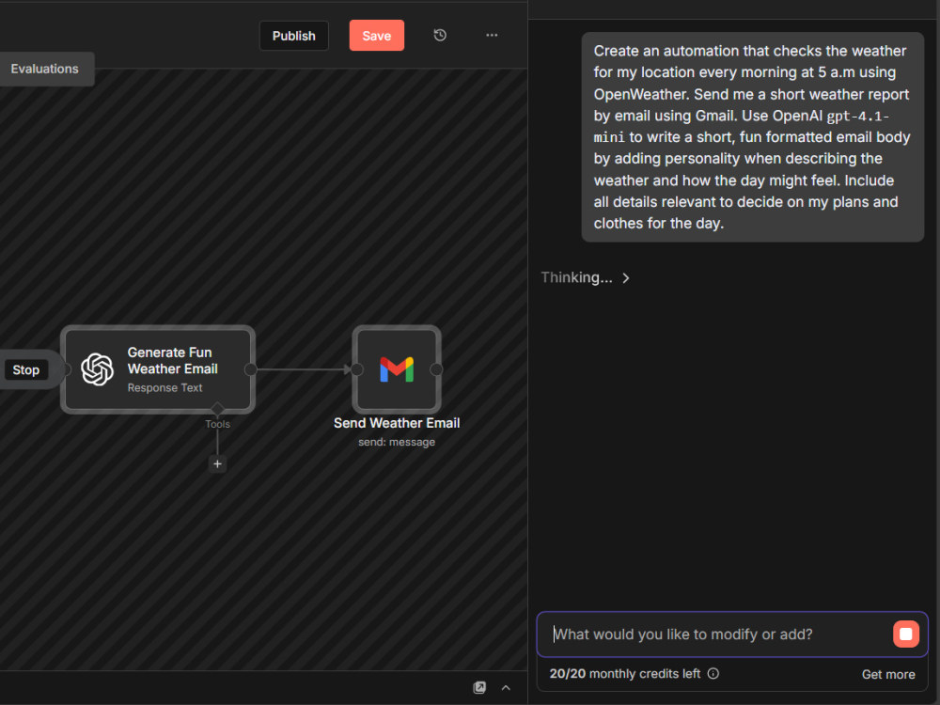The height and width of the screenshot is (705, 940).
Task: Click the 'send: message' subtitle text
Action: pyautogui.click(x=397, y=443)
